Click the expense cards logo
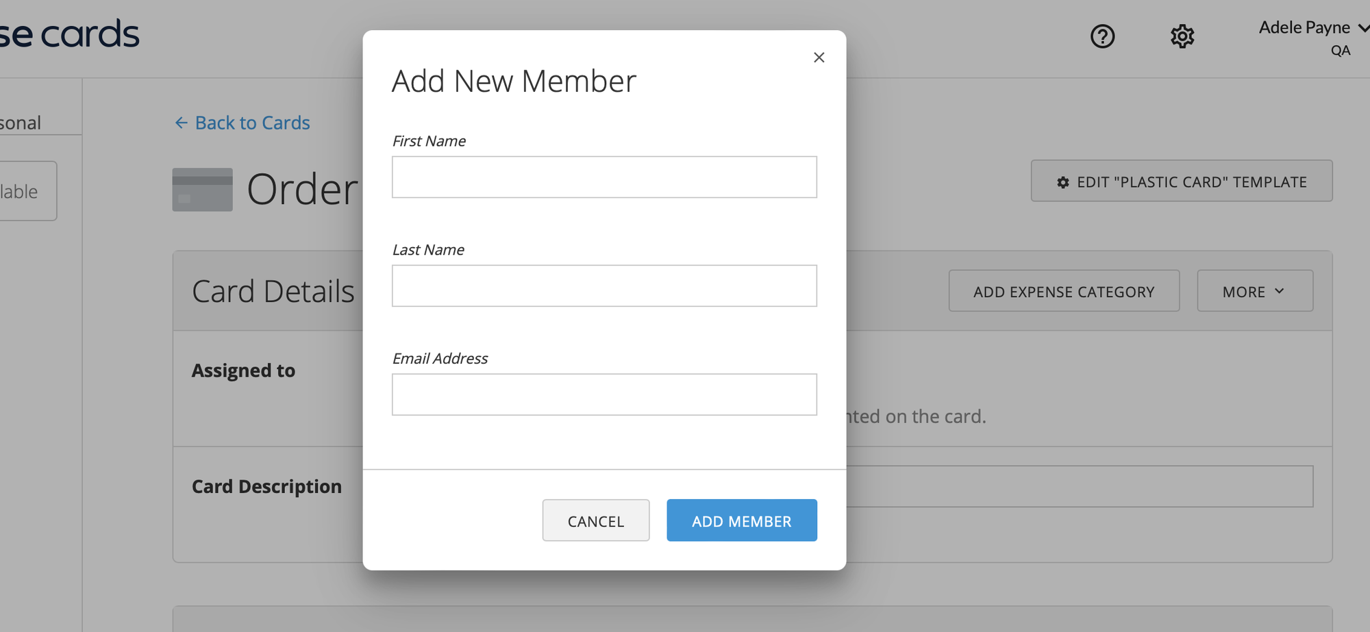1370x632 pixels. pos(68,33)
